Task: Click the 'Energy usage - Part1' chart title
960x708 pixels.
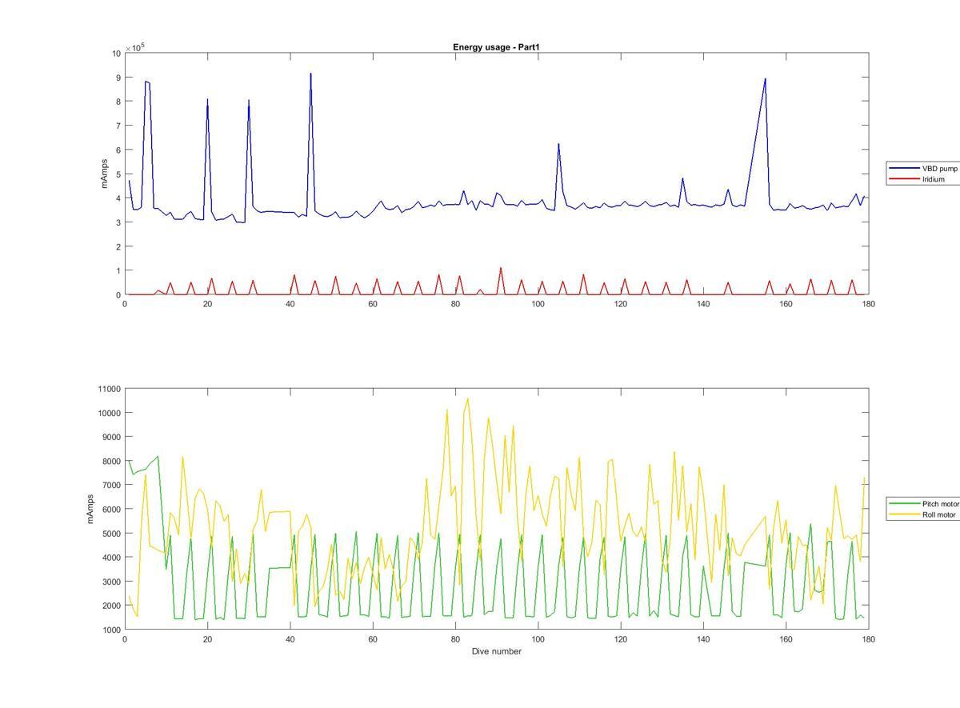Action: click(x=496, y=47)
